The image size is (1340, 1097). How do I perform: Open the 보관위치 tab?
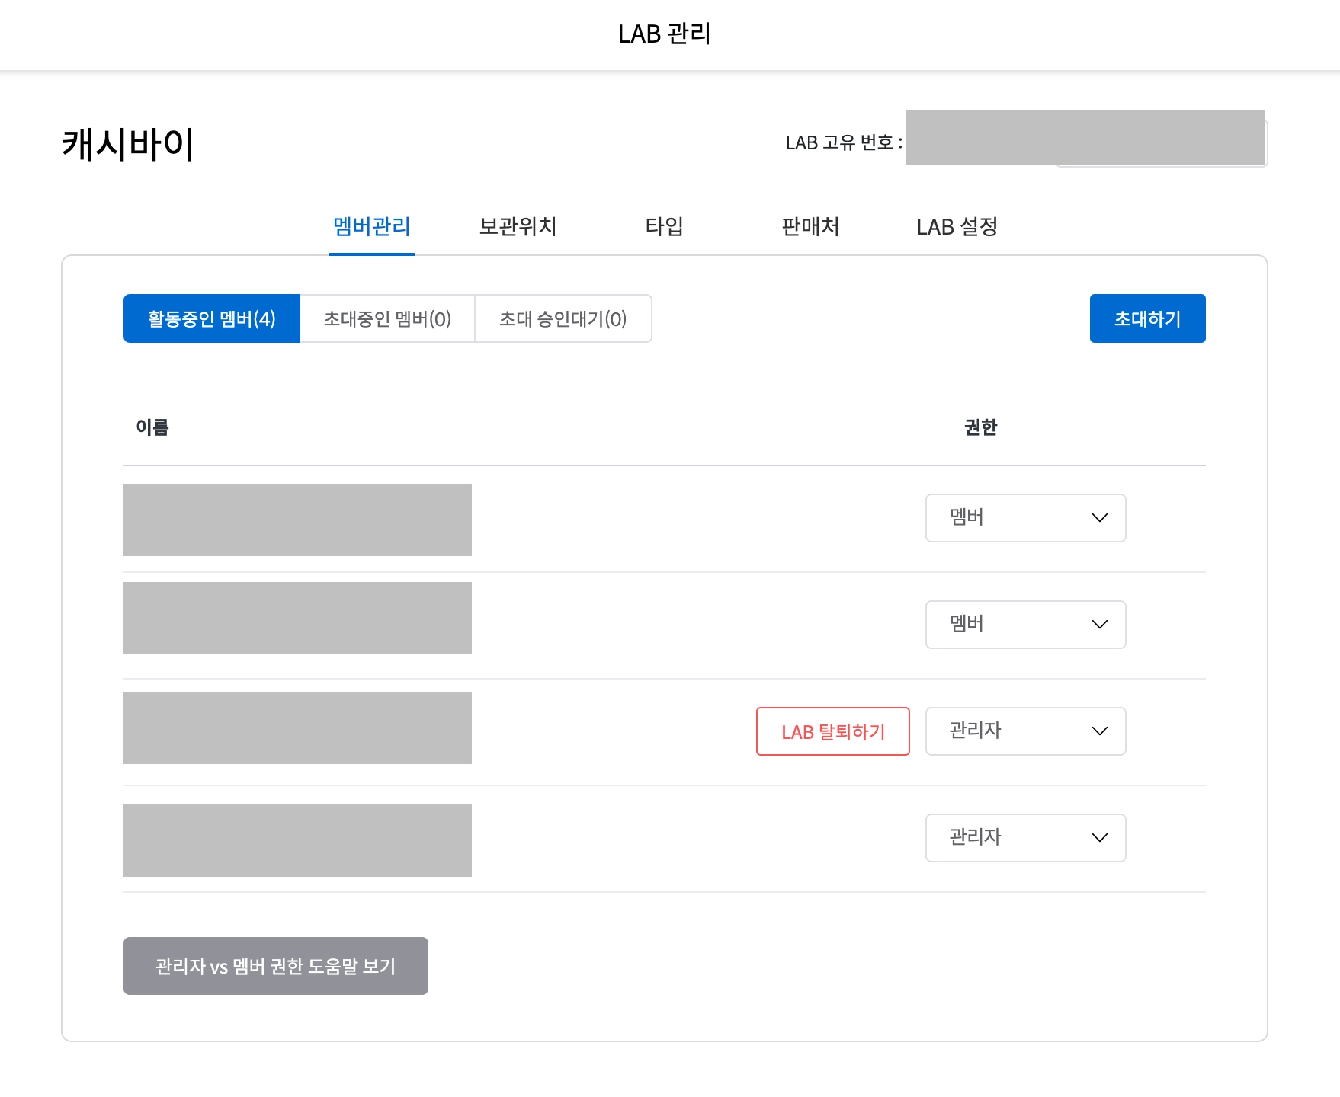pyautogui.click(x=518, y=227)
